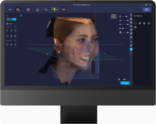The width and height of the screenshot is (156, 124).
Task: Apply first 90 degree rotation icon
Action: 7,36
